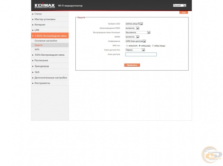Open the Выбрать SSID dropdown
The width and height of the screenshot is (223, 166).
134,24
